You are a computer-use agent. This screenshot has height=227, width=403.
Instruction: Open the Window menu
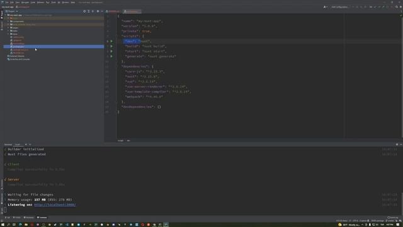pos(65,3)
